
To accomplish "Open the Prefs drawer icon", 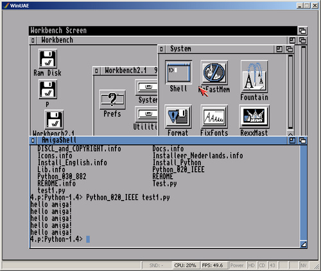I will pyautogui.click(x=112, y=100).
